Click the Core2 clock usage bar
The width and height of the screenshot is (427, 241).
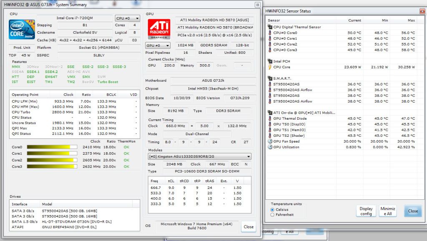pyautogui.click(x=52, y=160)
